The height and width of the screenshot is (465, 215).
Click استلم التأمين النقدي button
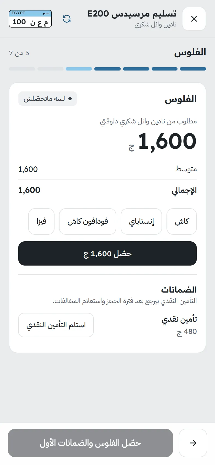point(56,325)
